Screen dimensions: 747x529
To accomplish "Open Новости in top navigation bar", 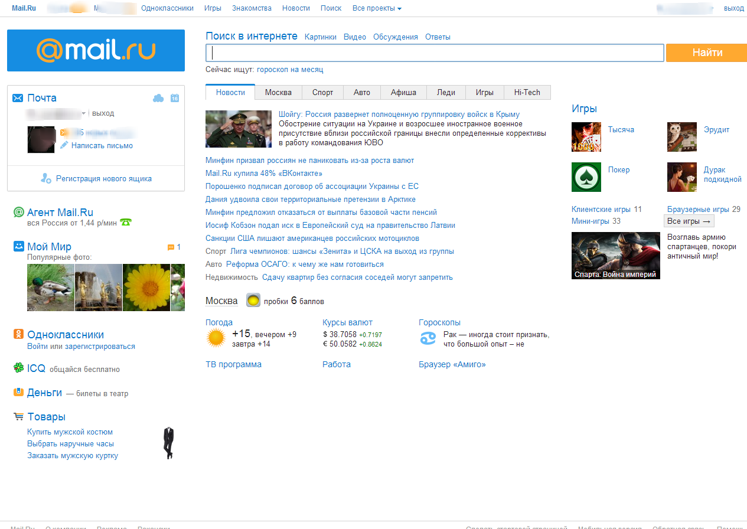I will tap(296, 8).
